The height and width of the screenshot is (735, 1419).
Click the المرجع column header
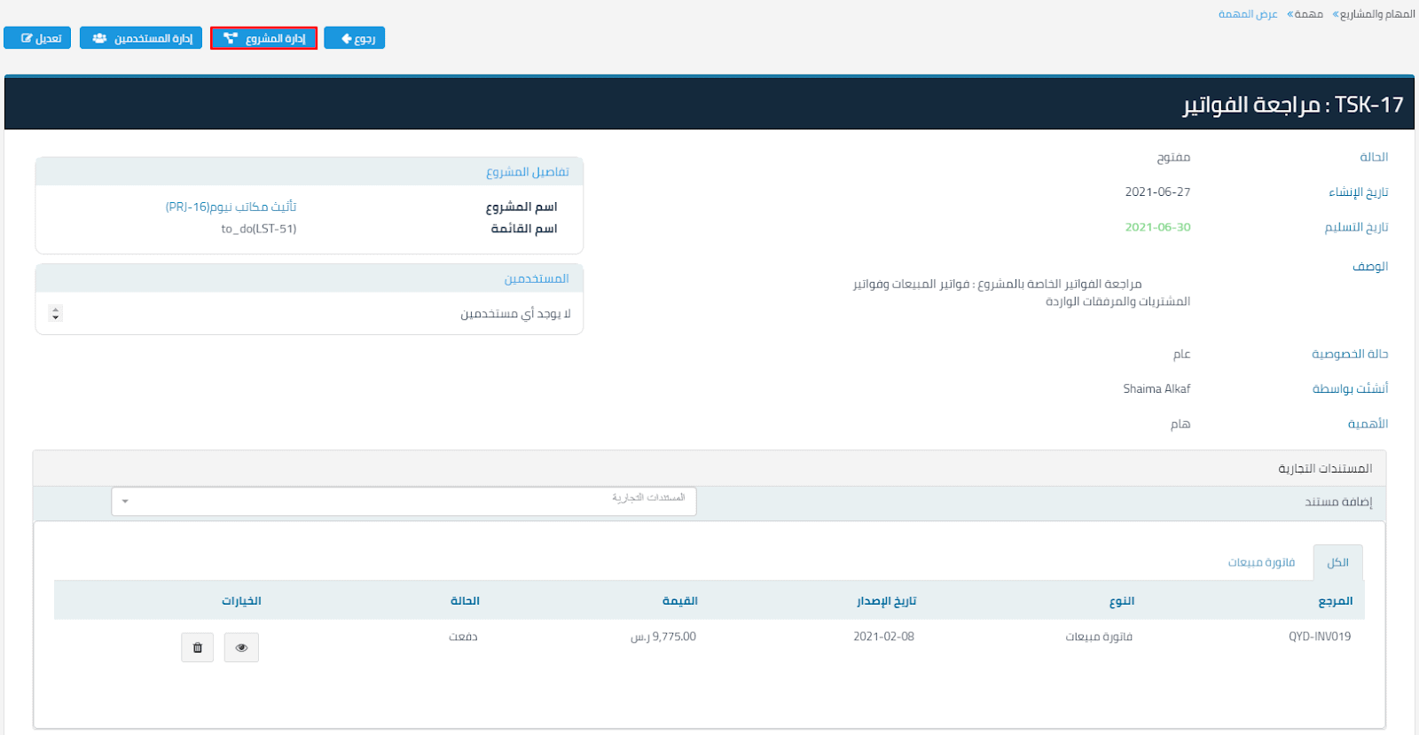pyautogui.click(x=1335, y=601)
